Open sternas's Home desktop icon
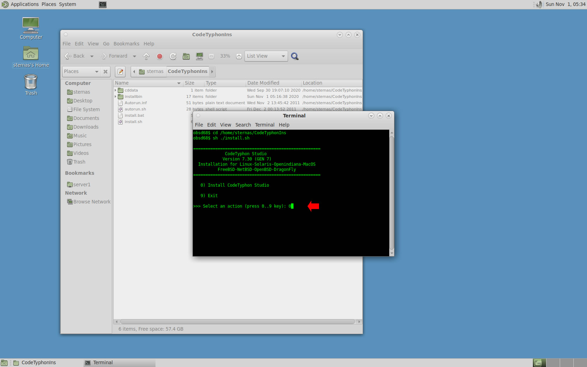587x367 pixels. 31,57
